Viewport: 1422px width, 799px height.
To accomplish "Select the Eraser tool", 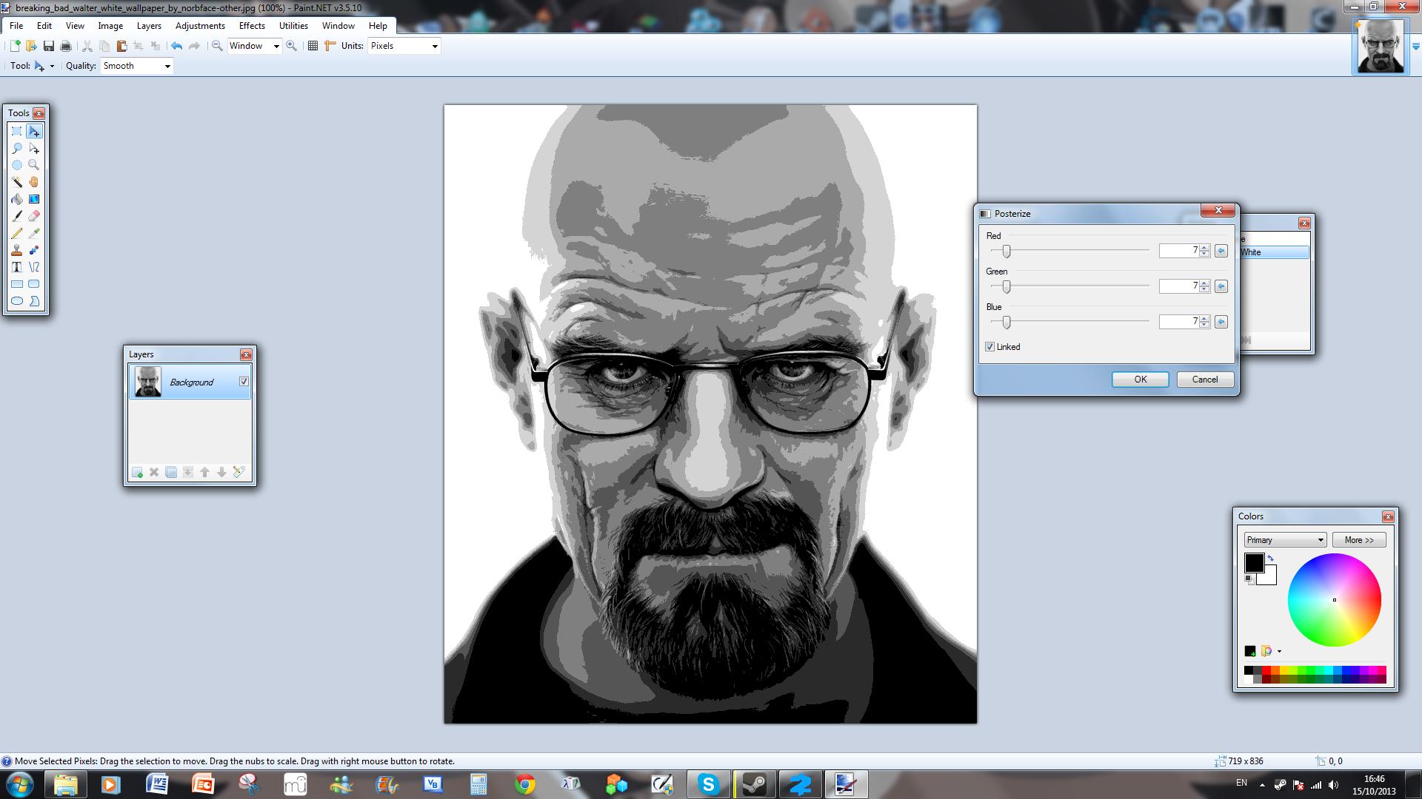I will click(34, 216).
